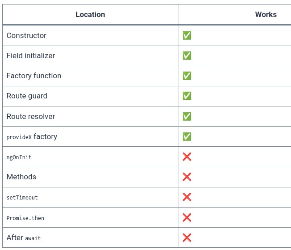291x250 pixels.
Task: Click the await code word
Action: (33, 238)
